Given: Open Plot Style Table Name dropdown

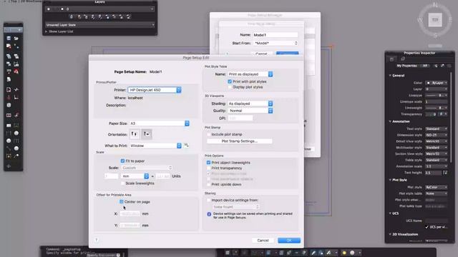Looking at the screenshot, I should tap(250, 74).
